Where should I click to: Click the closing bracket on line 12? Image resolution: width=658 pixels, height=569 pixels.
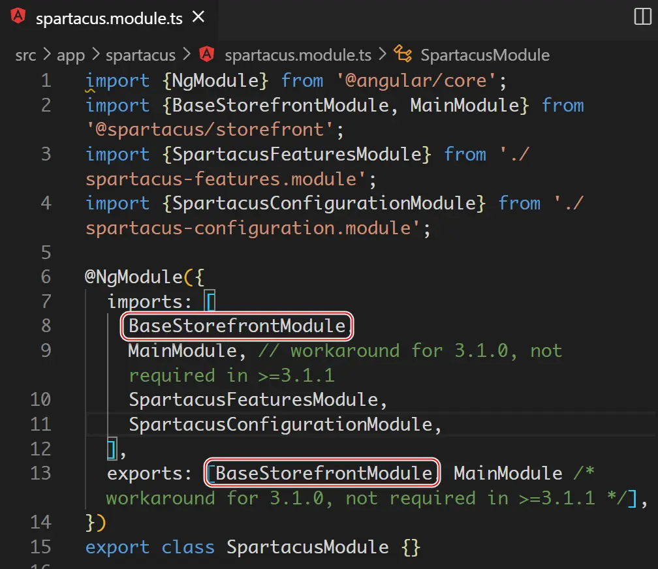click(112, 449)
